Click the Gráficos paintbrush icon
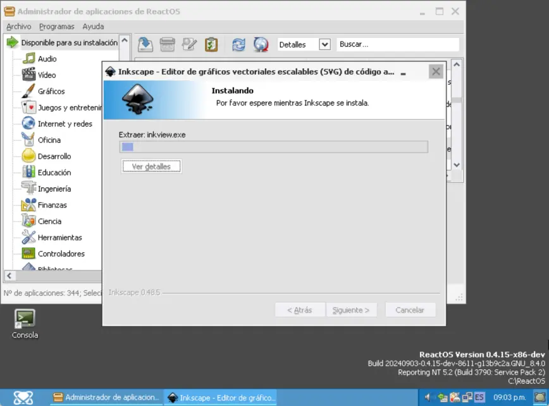Viewport: 549px width, 406px height. [x=28, y=91]
